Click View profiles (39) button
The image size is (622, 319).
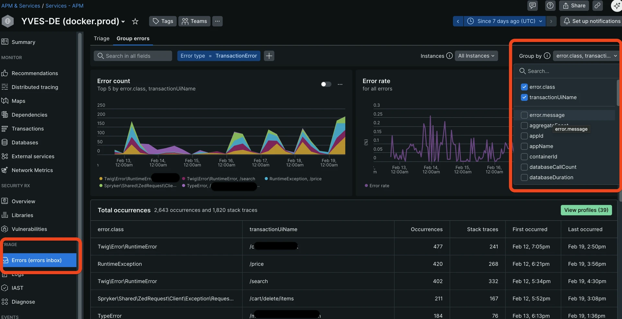586,210
